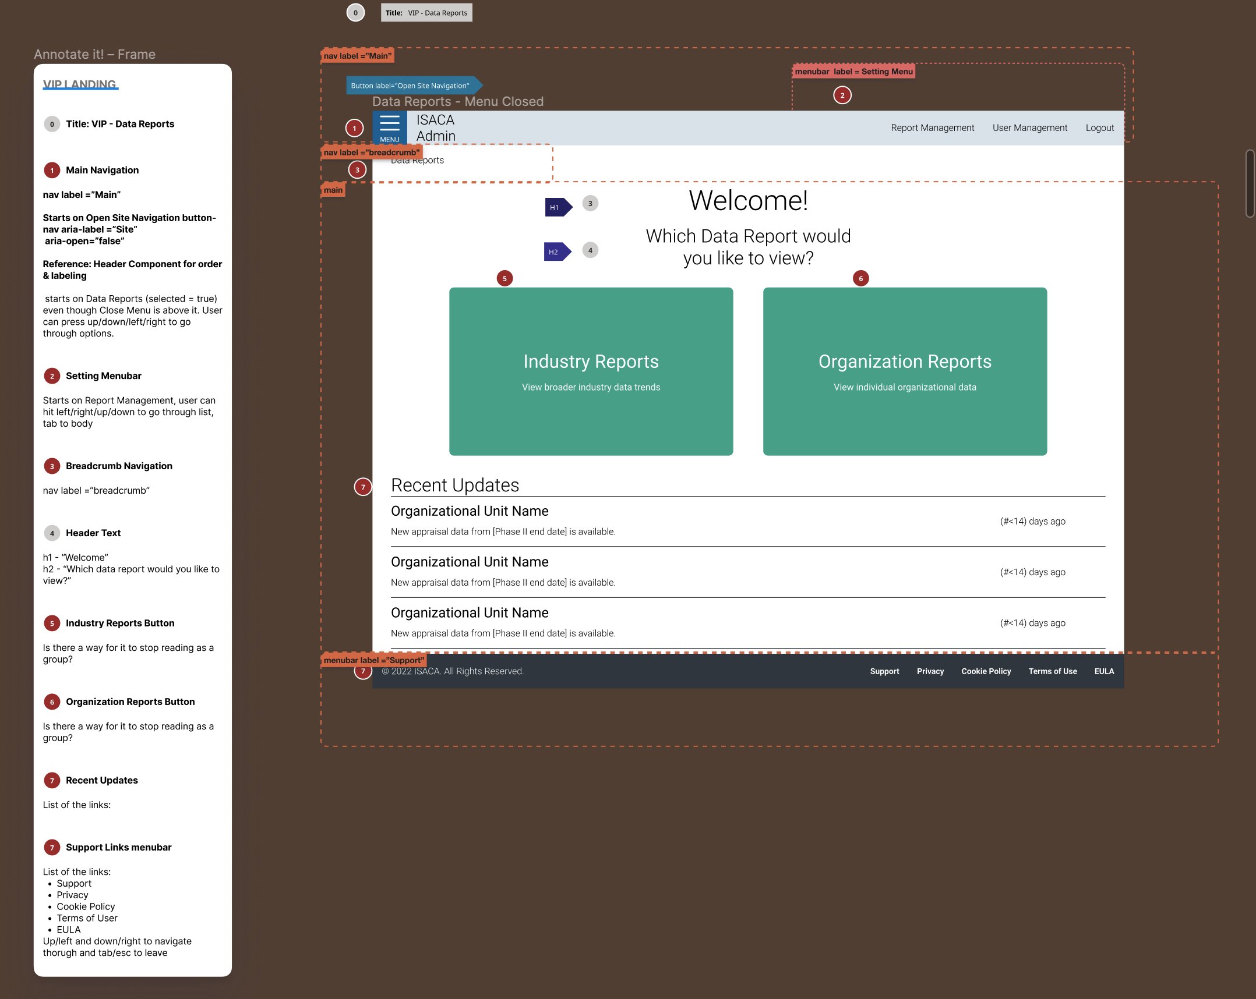Open the Report Management menu item
The height and width of the screenshot is (999, 1256).
click(x=932, y=127)
